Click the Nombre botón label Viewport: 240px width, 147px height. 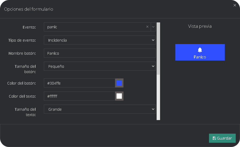[x=22, y=53]
